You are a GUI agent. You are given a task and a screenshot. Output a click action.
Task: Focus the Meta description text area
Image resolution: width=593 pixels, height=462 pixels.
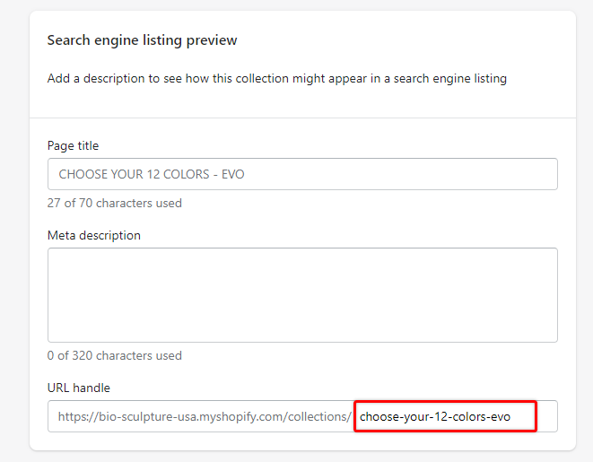(301, 294)
